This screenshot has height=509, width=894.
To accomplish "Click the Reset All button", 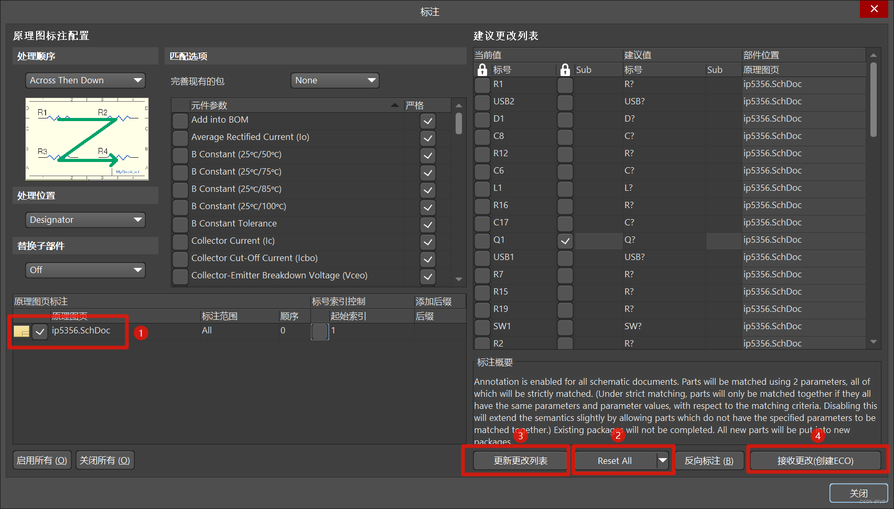I will point(616,460).
